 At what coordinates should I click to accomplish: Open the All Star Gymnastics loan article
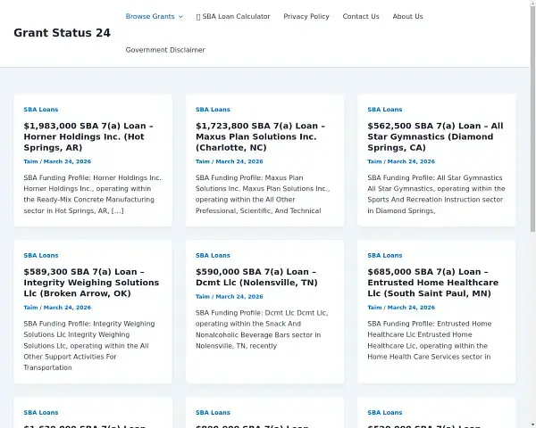(x=435, y=137)
